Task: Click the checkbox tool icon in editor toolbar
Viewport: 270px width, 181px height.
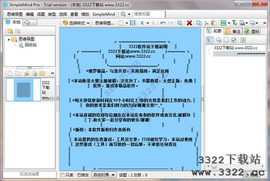Action: point(252,23)
